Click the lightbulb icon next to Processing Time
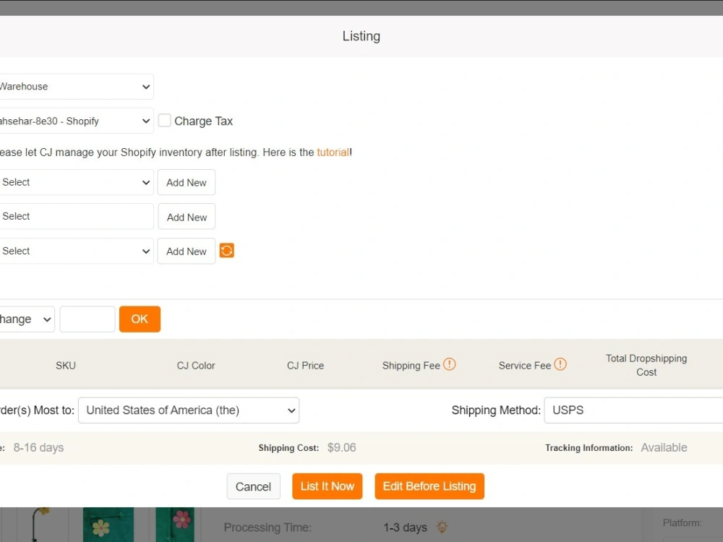 click(x=442, y=527)
